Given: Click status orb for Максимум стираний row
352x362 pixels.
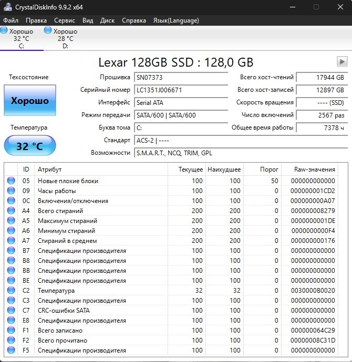Looking at the screenshot, I should (x=11, y=220).
